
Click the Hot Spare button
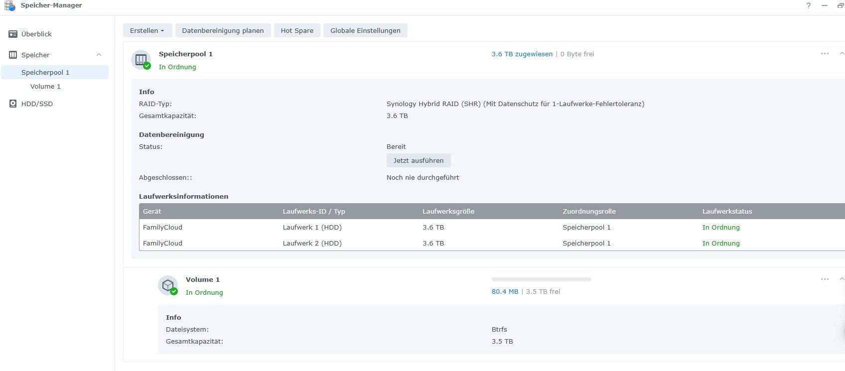297,30
